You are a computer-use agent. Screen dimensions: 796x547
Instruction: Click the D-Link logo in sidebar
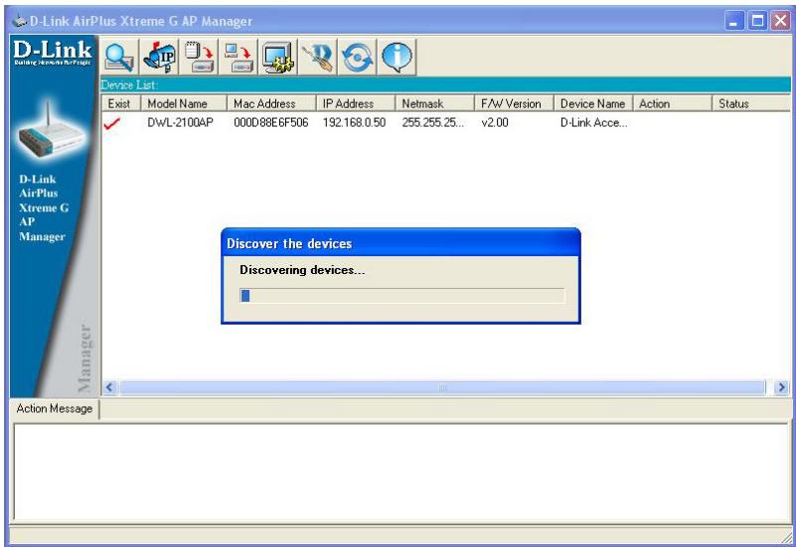tap(53, 53)
